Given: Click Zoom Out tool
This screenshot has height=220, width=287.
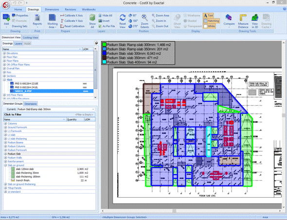Looking at the screenshot, I should pyautogui.click(x=160, y=26).
